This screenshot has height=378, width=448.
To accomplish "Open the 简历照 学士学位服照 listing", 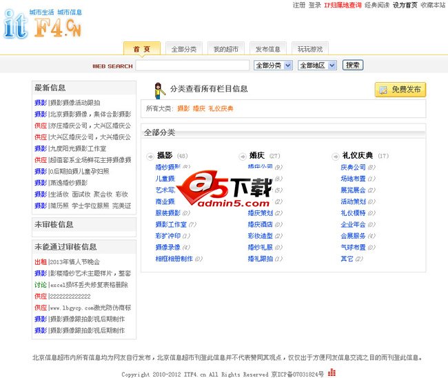I will pos(90,206).
